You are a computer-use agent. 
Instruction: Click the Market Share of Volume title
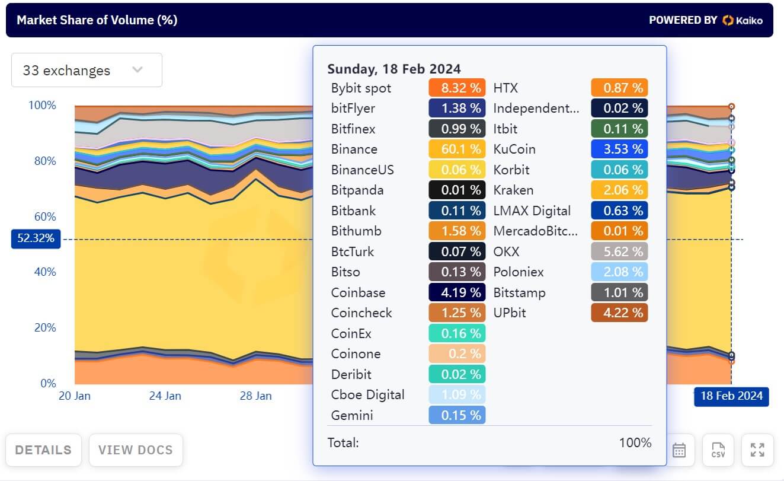click(x=97, y=20)
